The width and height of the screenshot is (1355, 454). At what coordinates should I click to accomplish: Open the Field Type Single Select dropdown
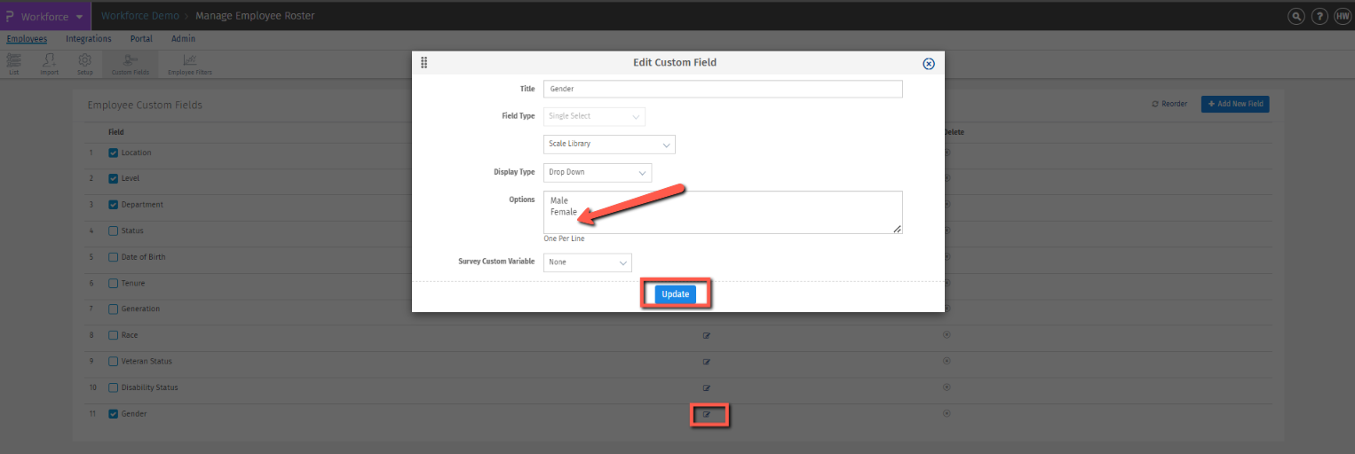point(594,116)
